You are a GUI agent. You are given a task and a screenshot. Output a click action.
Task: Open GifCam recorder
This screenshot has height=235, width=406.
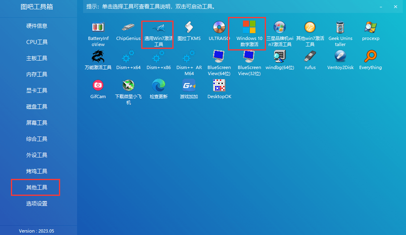pos(98,88)
